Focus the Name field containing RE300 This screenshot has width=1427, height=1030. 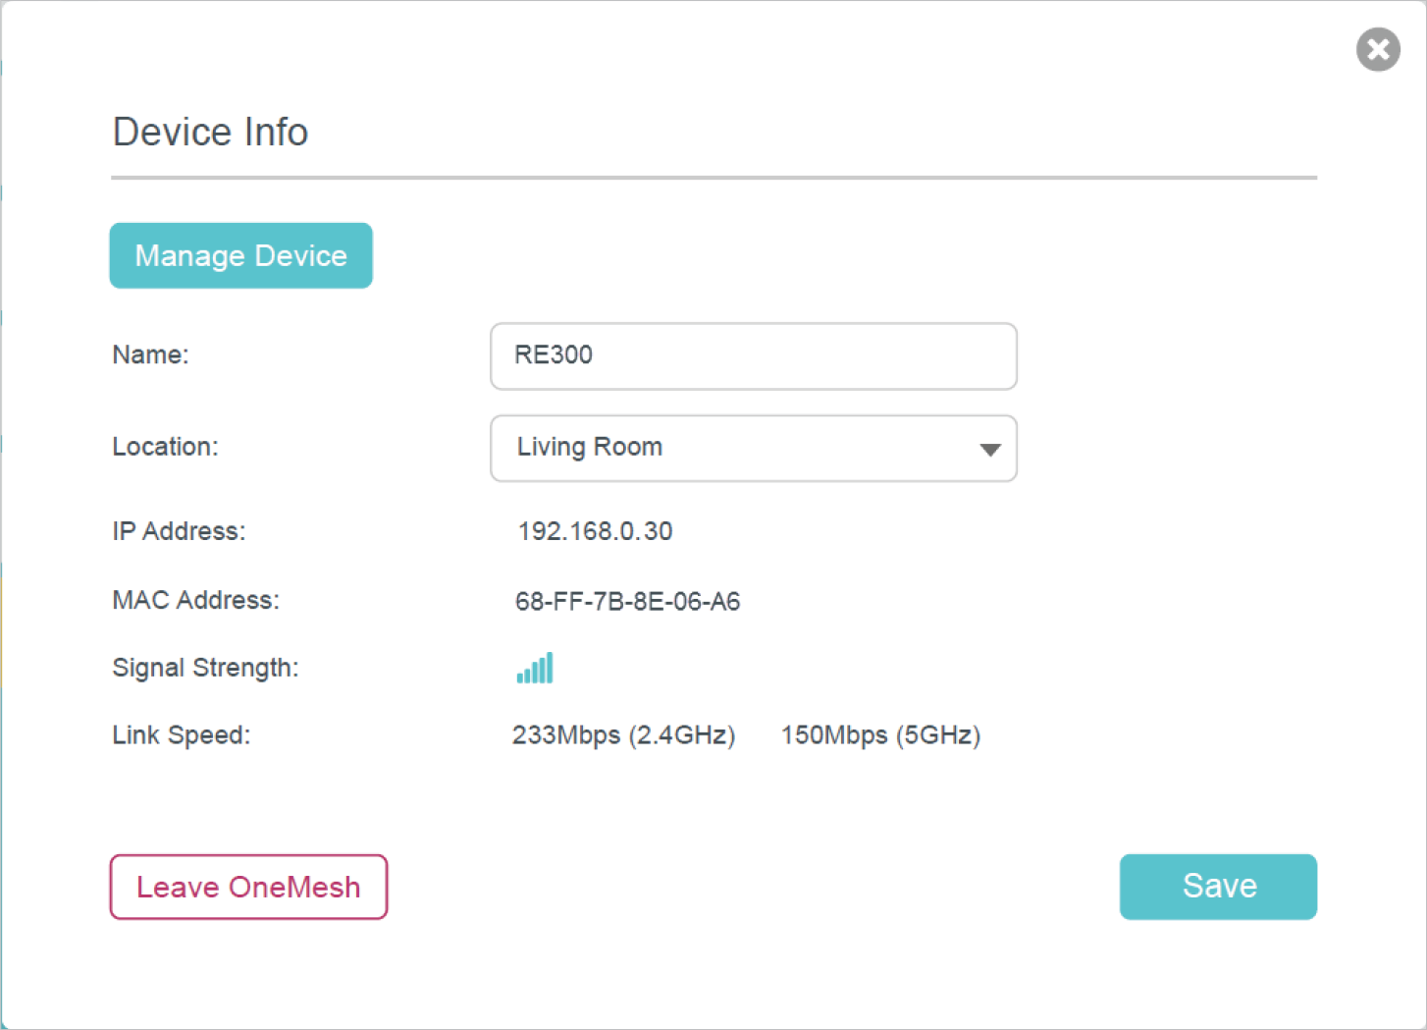pyautogui.click(x=753, y=356)
